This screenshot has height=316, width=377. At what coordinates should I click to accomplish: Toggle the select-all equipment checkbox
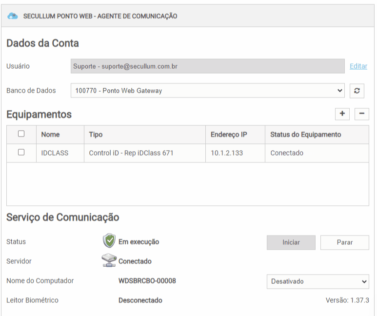coord(21,134)
